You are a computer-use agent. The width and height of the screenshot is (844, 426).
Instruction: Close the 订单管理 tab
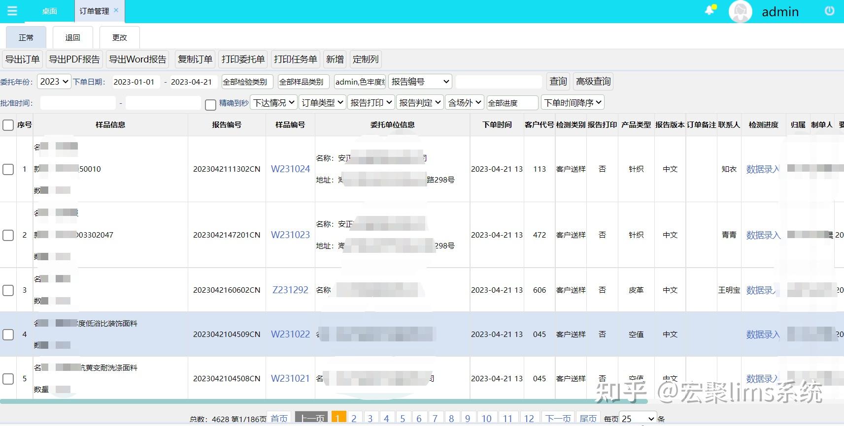(x=116, y=10)
